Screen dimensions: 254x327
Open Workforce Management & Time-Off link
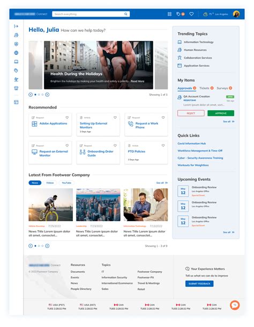[x=200, y=151]
